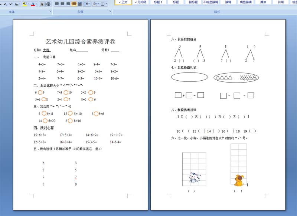Apply red font color
Viewport: 297px width, 216px height.
coord(33,4)
